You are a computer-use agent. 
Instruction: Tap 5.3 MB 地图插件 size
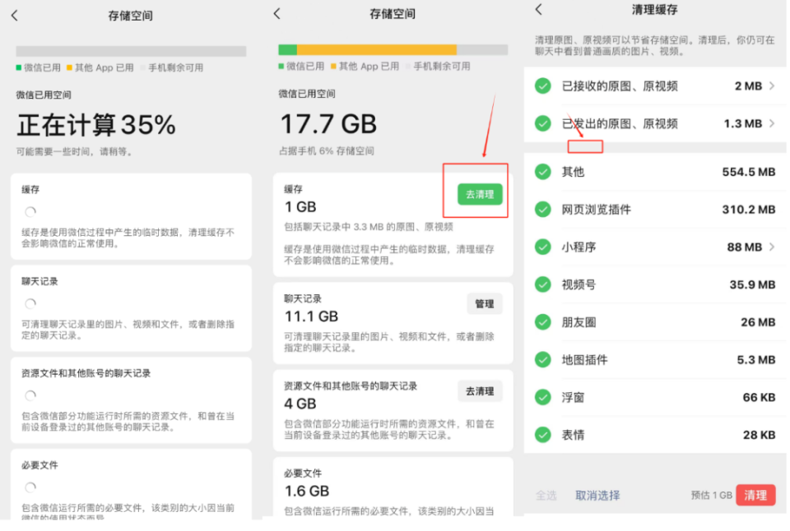(755, 359)
